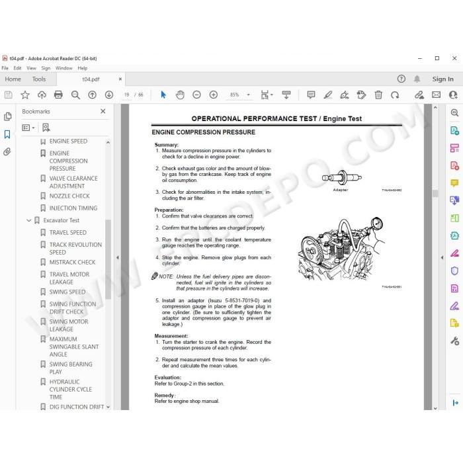Open the zoom percentage dropdown
Screen dimensions: 463x463
(x=248, y=95)
